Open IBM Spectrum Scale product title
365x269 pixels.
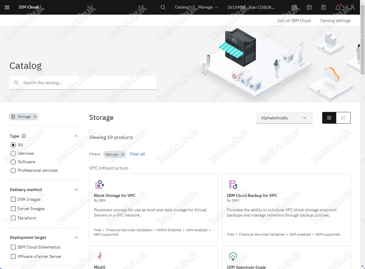[246, 267]
